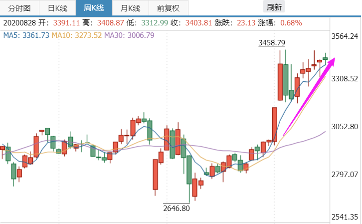
Task: Click the 刷新 refresh button
Action: pyautogui.click(x=274, y=7)
